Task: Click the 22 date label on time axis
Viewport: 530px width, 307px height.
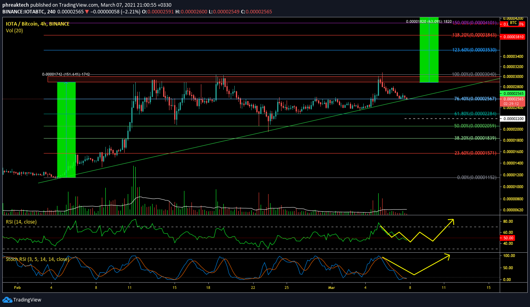Action: click(x=253, y=288)
